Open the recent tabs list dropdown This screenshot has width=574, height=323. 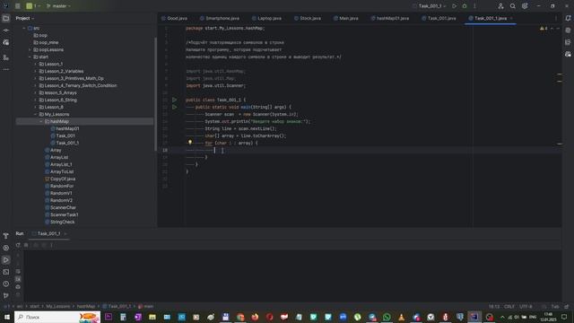[556, 18]
